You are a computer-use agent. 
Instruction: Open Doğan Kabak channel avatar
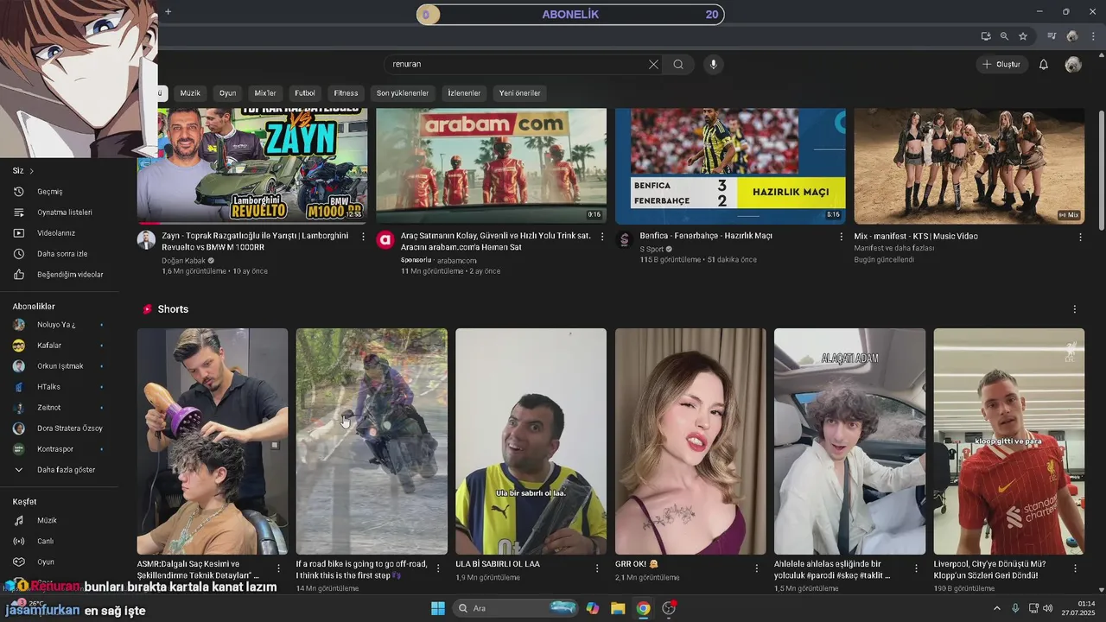click(x=146, y=240)
